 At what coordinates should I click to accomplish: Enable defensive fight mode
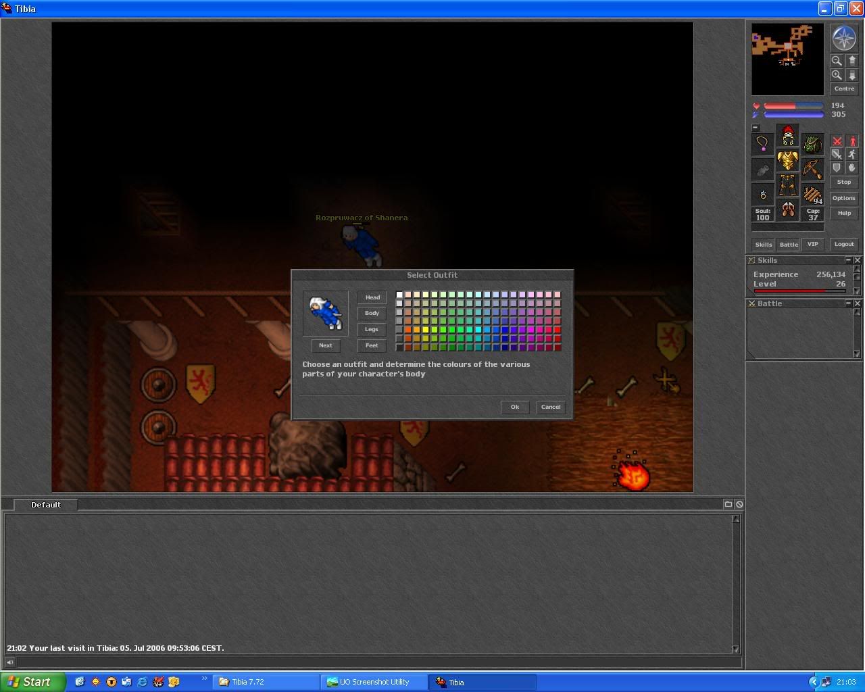(837, 168)
